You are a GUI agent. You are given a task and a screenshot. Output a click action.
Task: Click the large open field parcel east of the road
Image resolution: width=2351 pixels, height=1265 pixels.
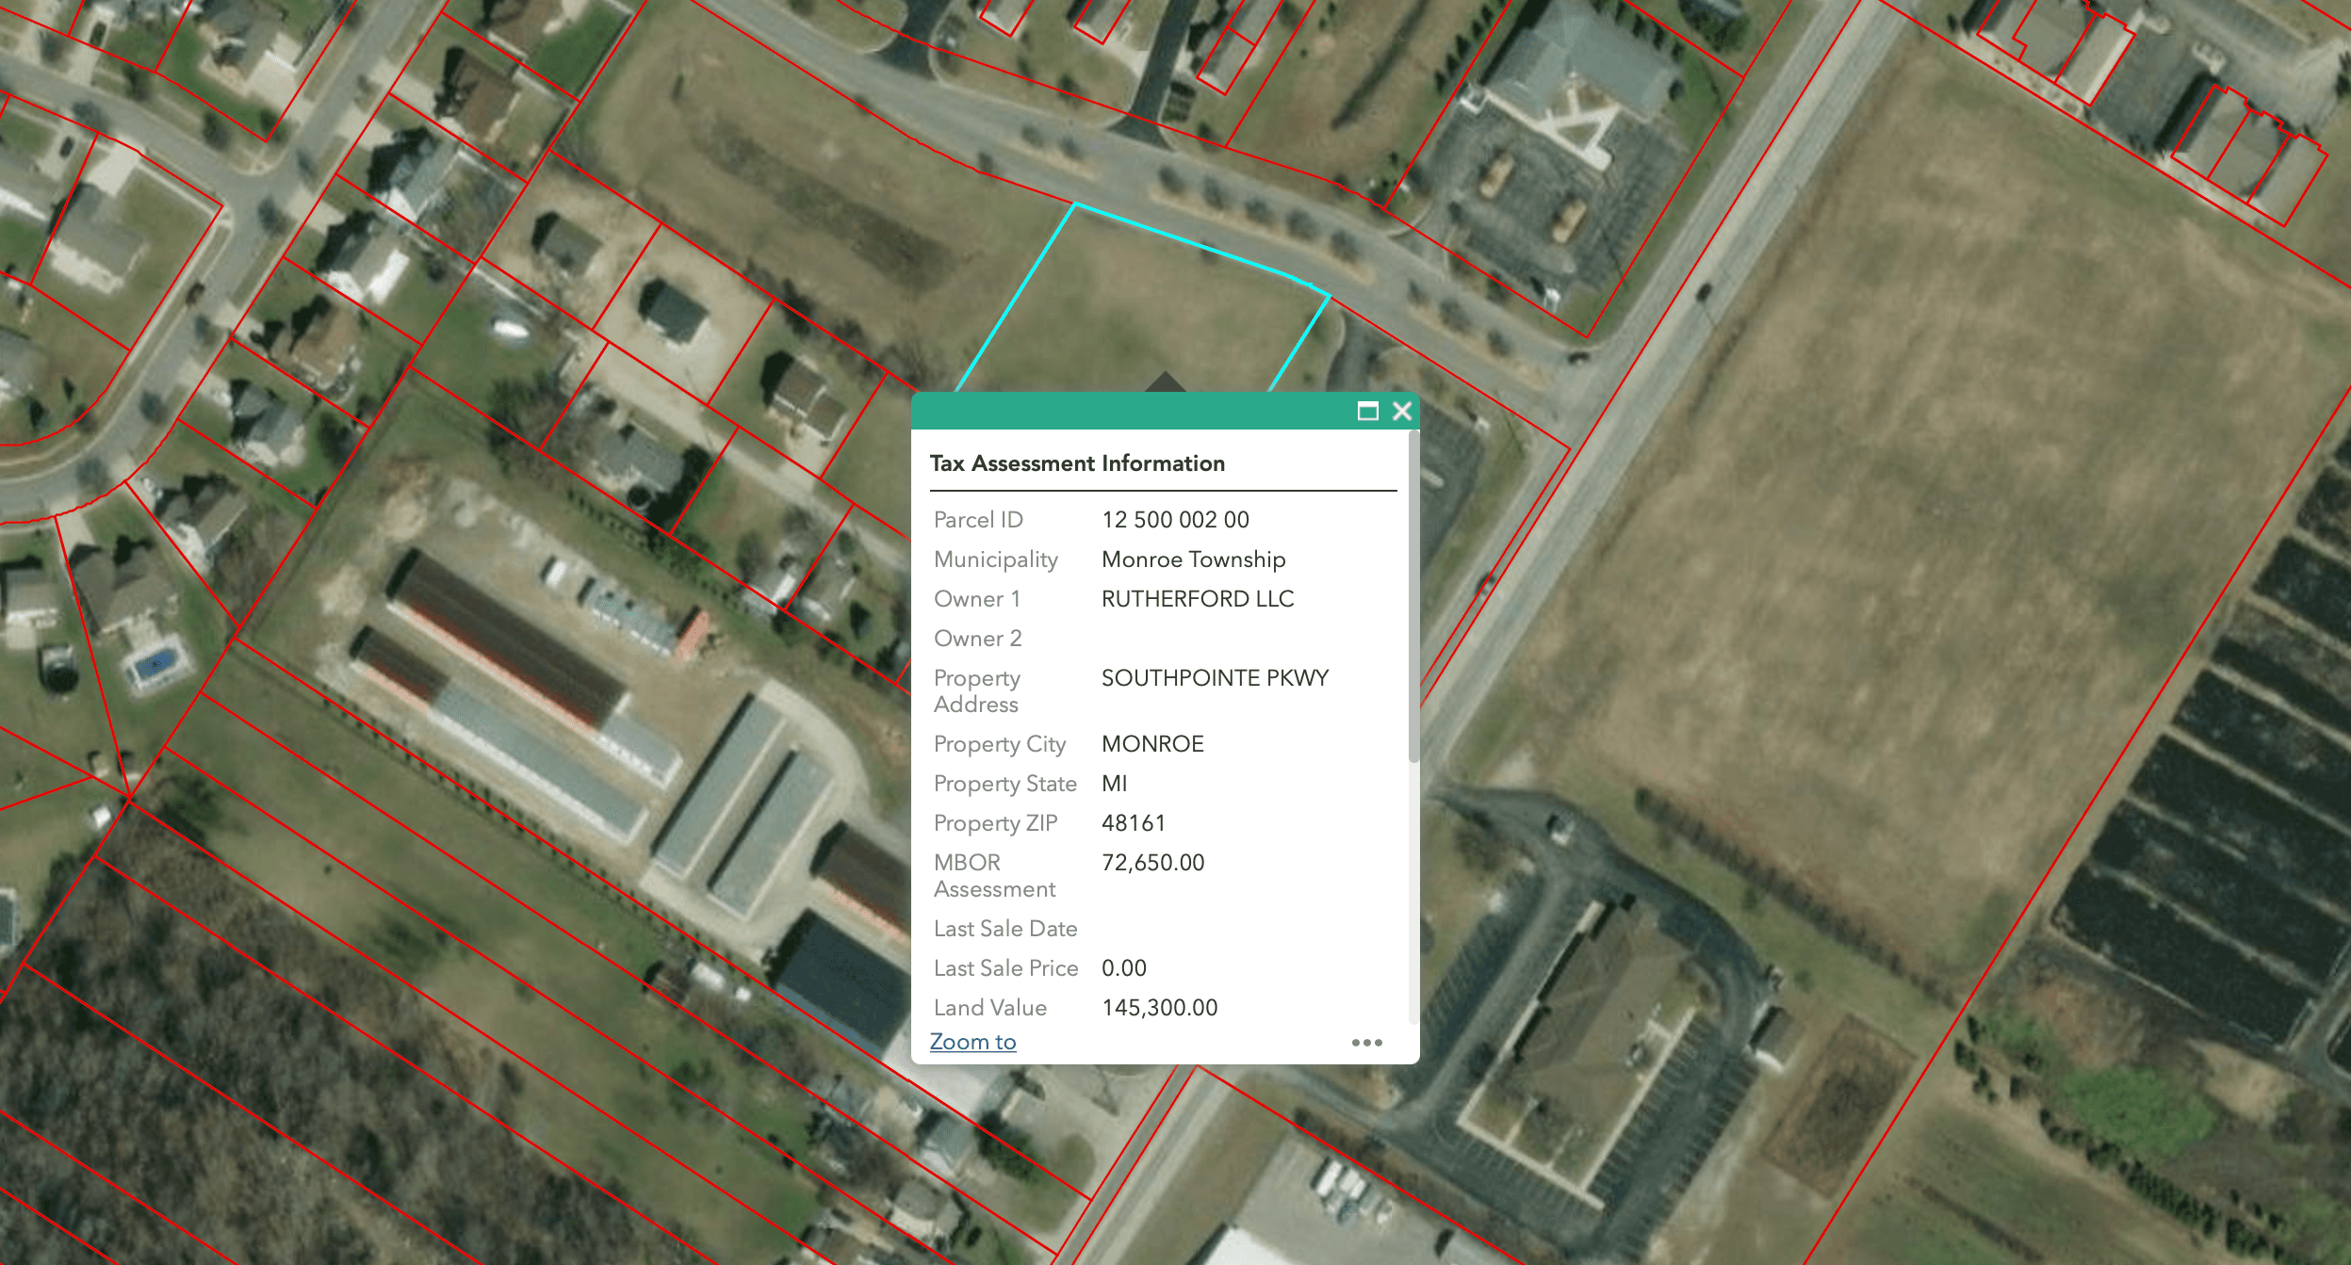pyautogui.click(x=1932, y=527)
